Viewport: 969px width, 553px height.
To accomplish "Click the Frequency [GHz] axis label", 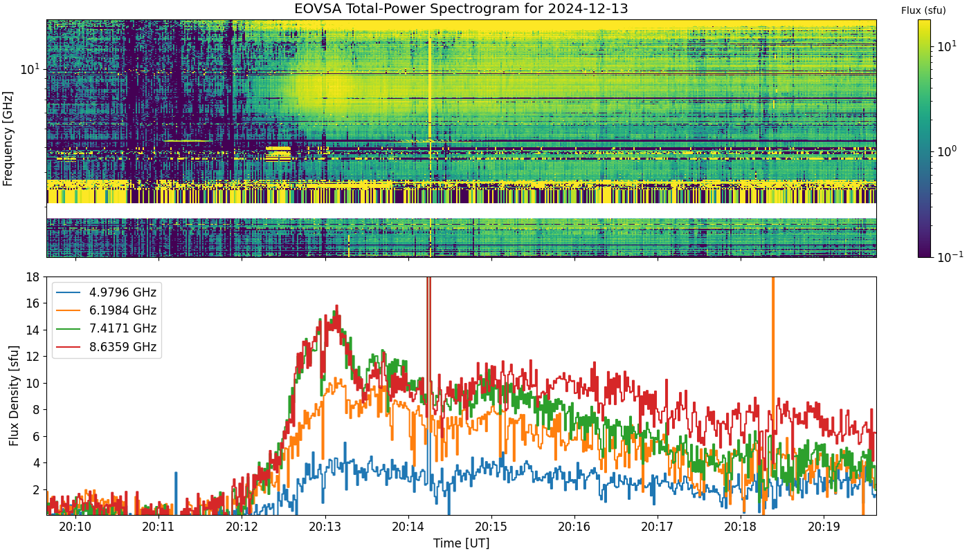I will click(8, 138).
